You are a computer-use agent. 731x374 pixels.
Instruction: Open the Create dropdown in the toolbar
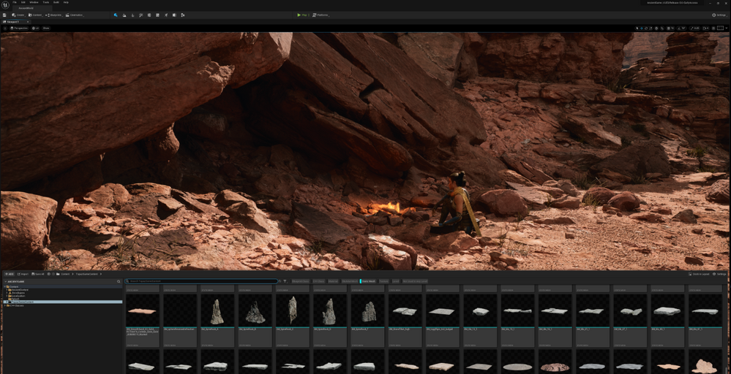tap(18, 15)
